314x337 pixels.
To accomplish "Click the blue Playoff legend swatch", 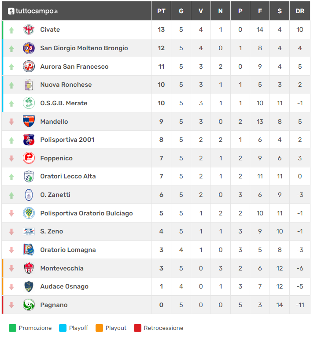I will pyautogui.click(x=63, y=328).
